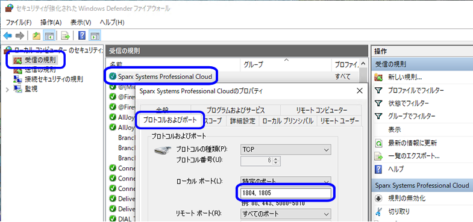Switch to the 詳細設定 tab
The image size is (473, 222).
tap(243, 121)
